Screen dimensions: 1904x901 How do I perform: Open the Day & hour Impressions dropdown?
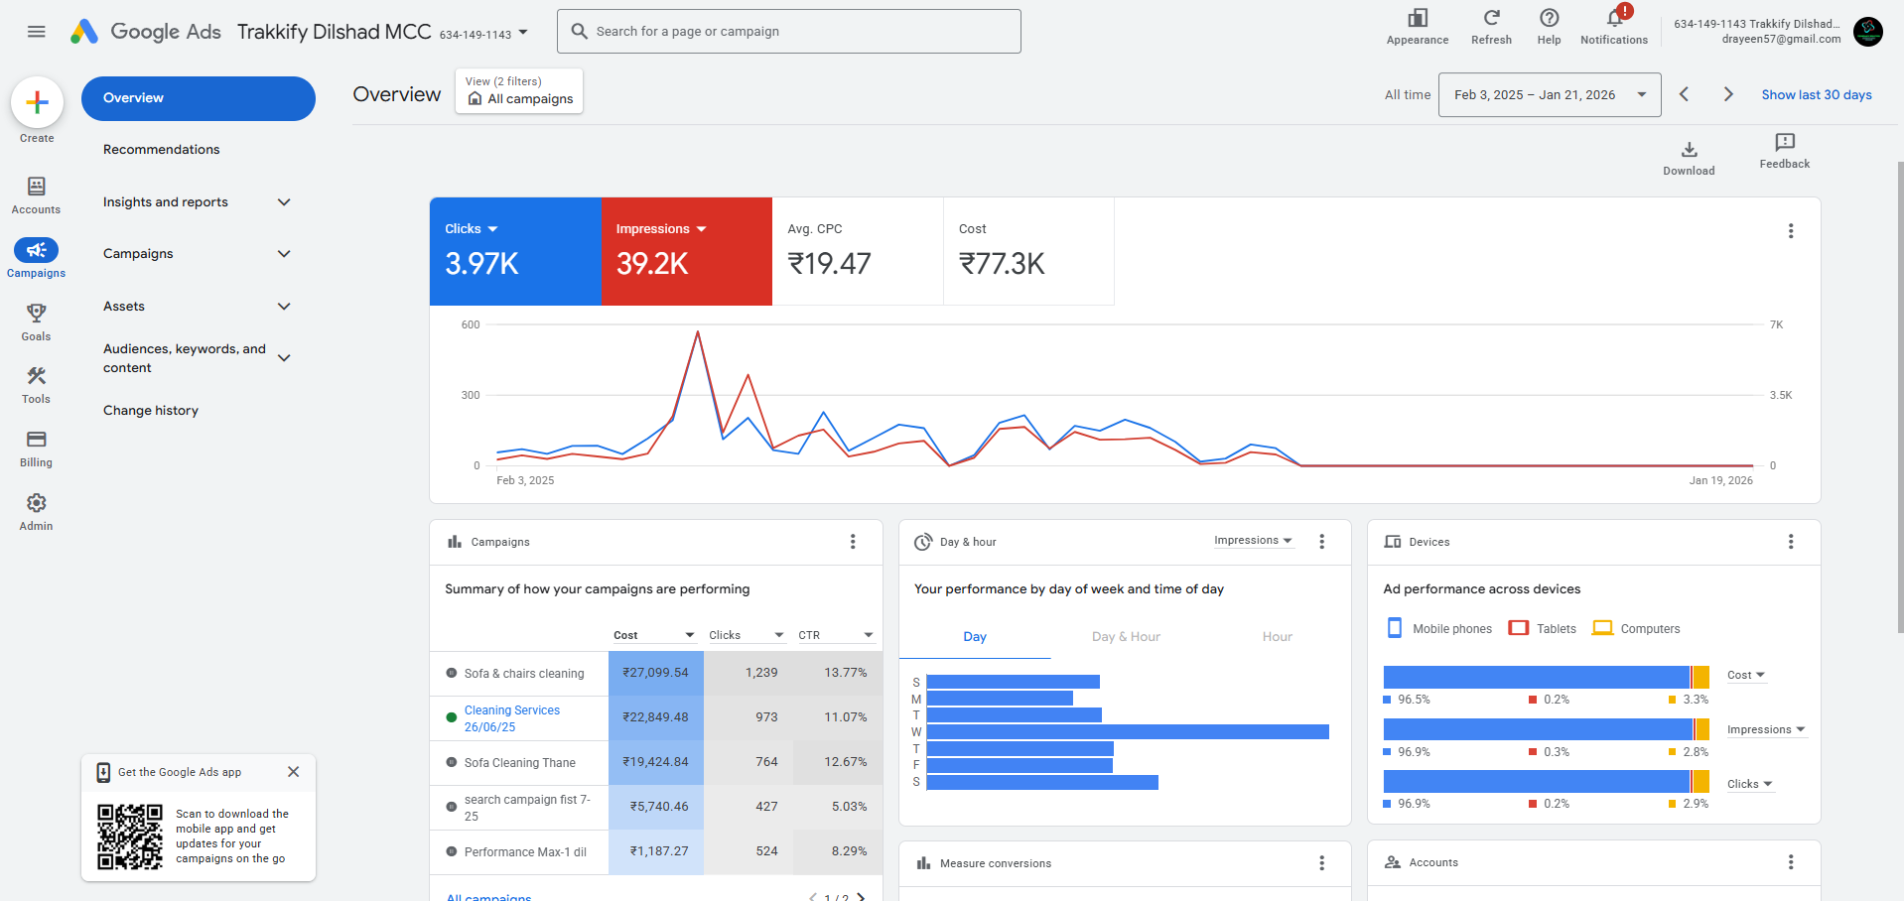(1253, 541)
